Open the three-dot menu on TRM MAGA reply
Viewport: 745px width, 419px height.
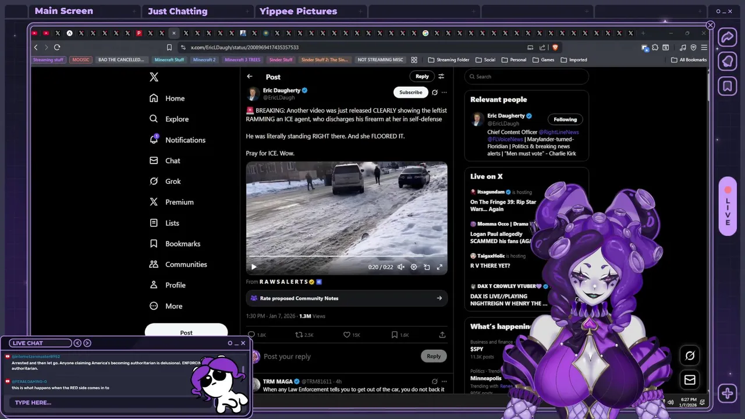[444, 381]
